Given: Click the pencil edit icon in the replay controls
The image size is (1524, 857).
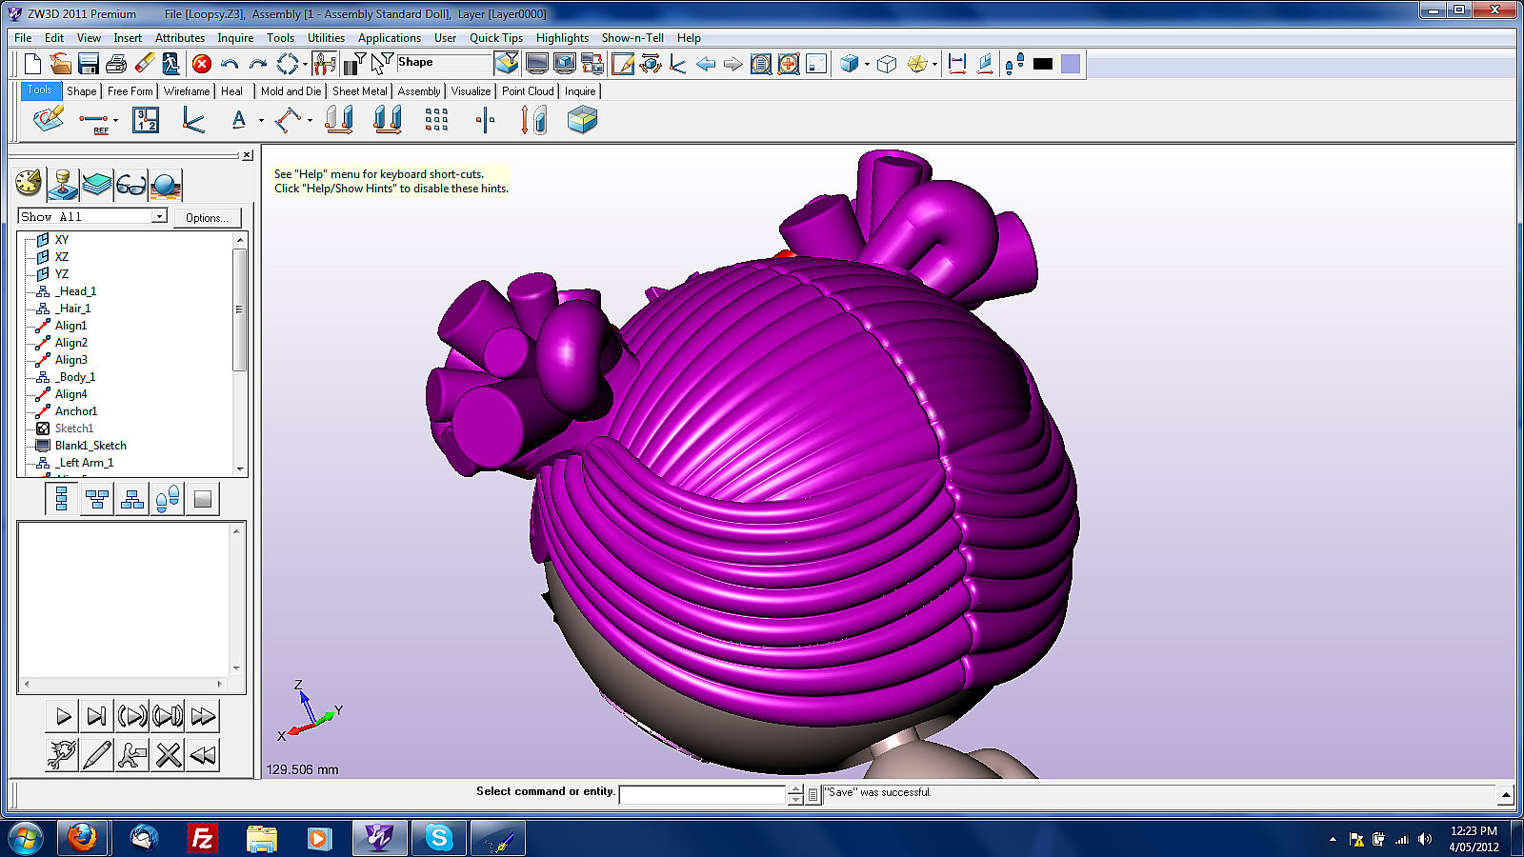Looking at the screenshot, I should click(97, 755).
